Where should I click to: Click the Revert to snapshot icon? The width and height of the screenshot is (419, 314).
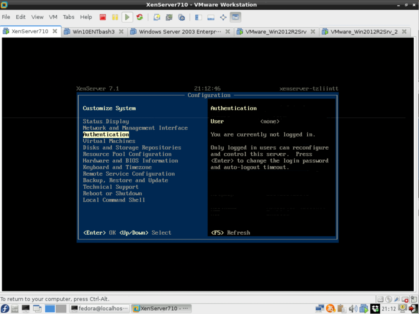point(169,17)
